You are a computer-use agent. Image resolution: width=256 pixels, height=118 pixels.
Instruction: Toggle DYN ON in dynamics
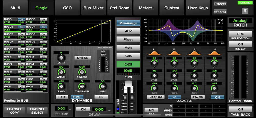pyautogui.click(x=83, y=58)
